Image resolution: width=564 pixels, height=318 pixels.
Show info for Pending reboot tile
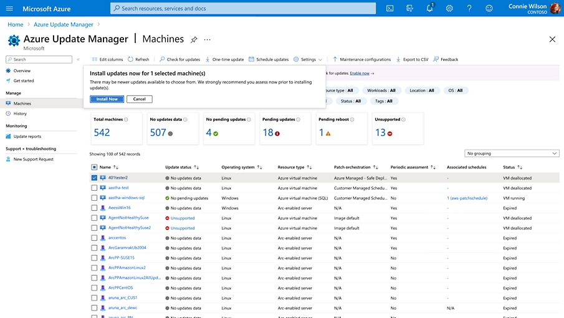tap(352, 120)
